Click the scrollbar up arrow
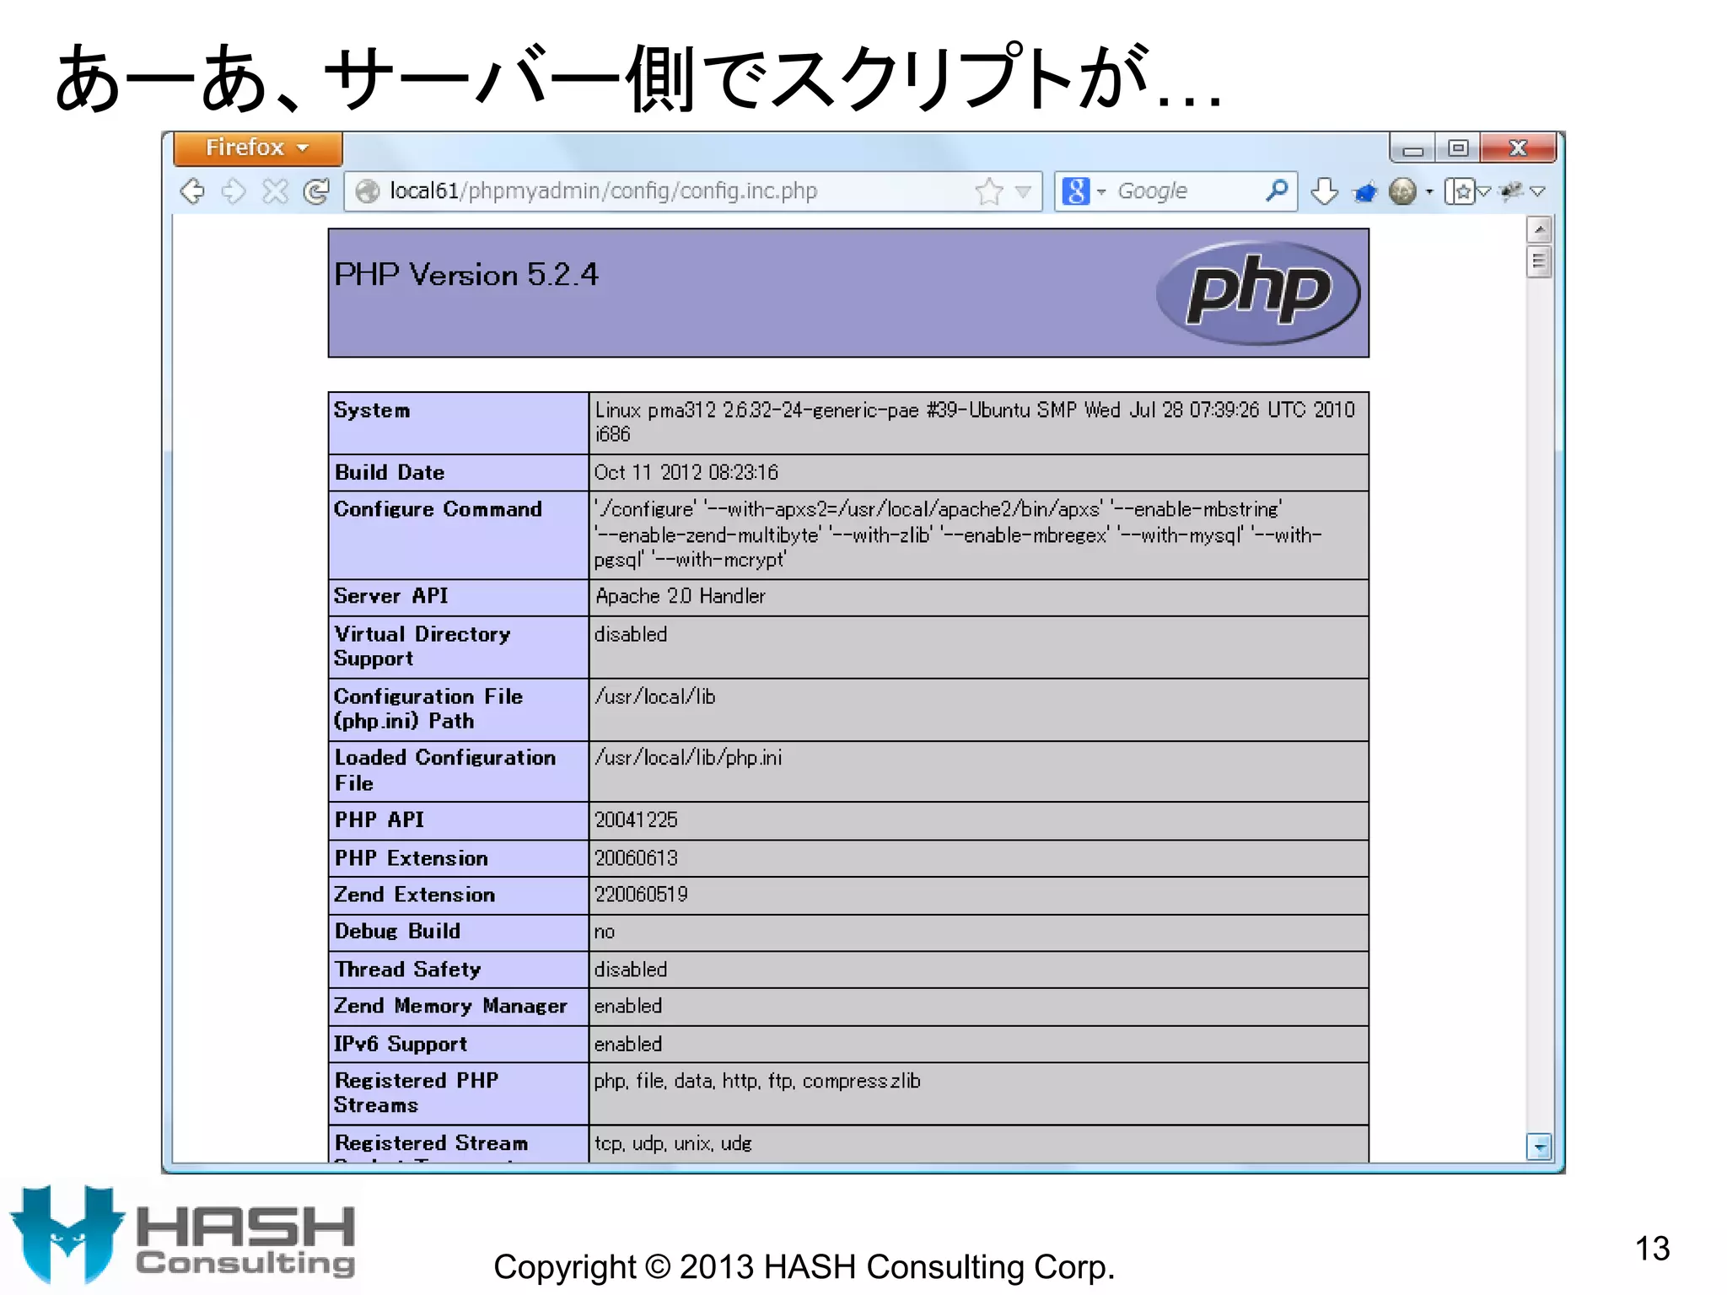The height and width of the screenshot is (1295, 1727). [x=1540, y=229]
